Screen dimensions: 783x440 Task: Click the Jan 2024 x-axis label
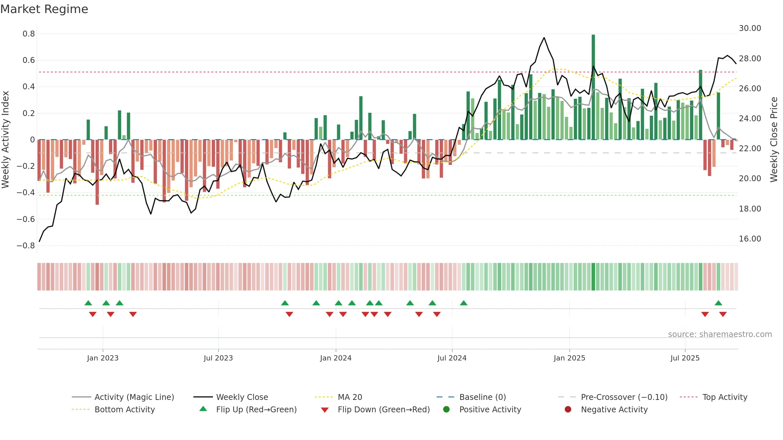tap(336, 358)
